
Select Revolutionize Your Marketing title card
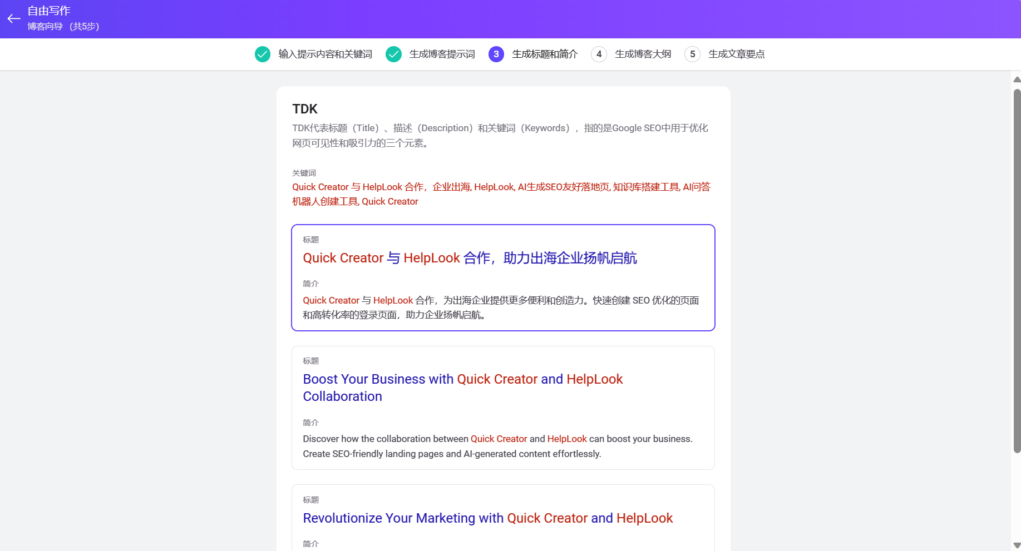click(x=503, y=518)
